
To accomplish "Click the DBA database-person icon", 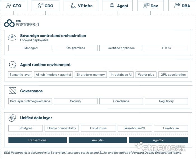I will [177, 6].
